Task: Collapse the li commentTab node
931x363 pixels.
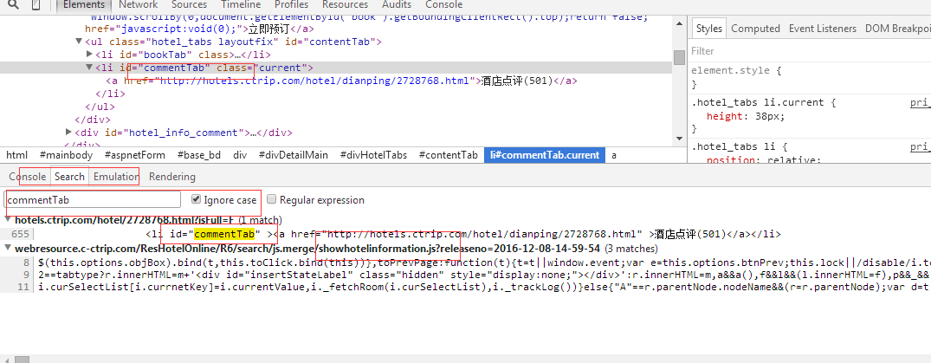Action: pyautogui.click(x=90, y=67)
